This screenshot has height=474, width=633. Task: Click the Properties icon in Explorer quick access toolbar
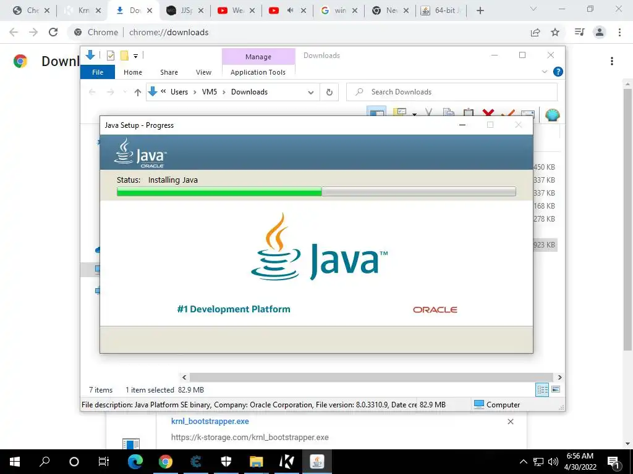coord(110,56)
